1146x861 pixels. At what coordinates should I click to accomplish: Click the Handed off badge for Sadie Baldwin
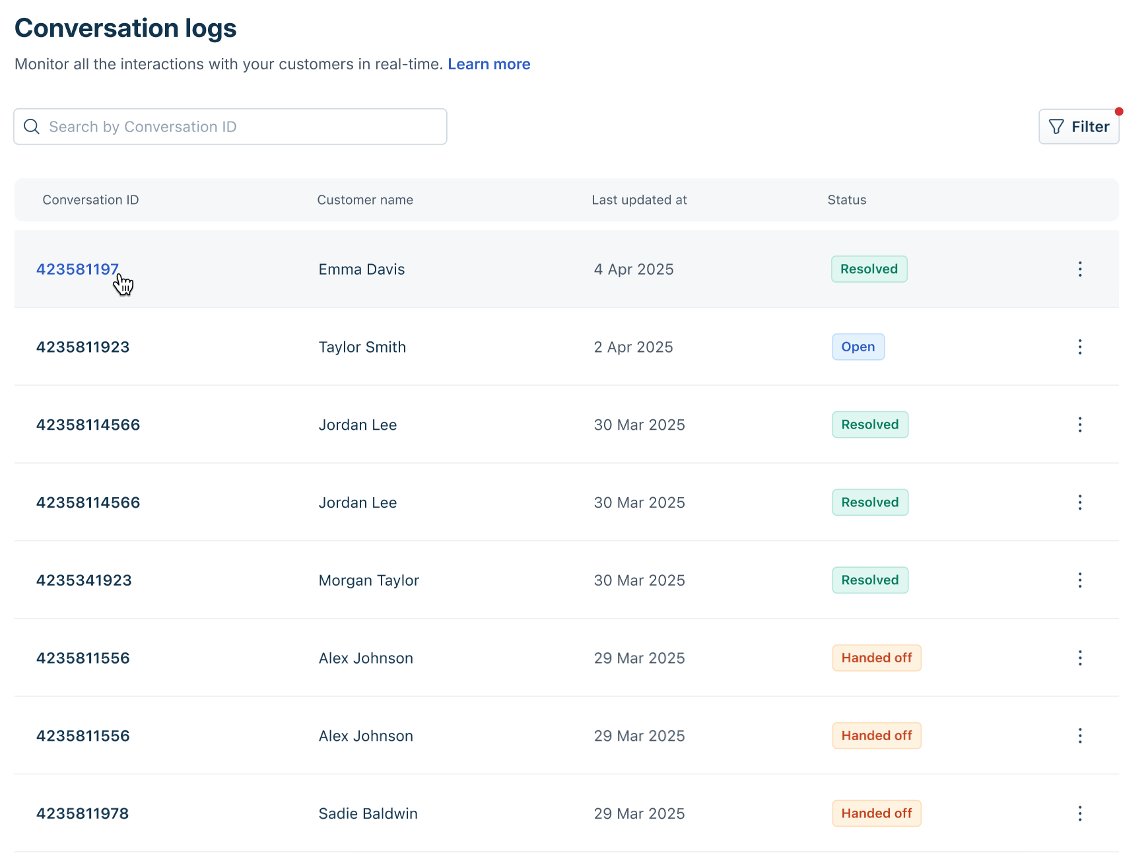[x=877, y=813]
